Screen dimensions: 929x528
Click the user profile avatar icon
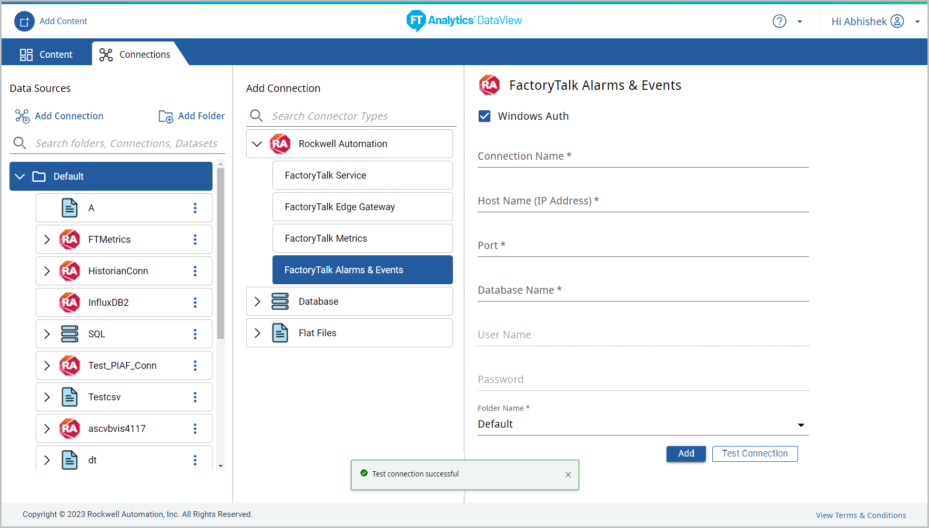[897, 22]
